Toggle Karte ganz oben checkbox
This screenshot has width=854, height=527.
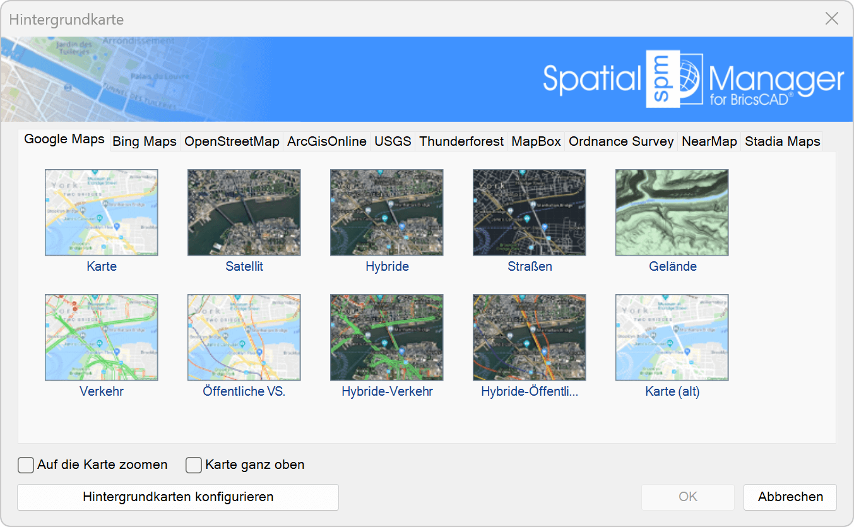(194, 465)
